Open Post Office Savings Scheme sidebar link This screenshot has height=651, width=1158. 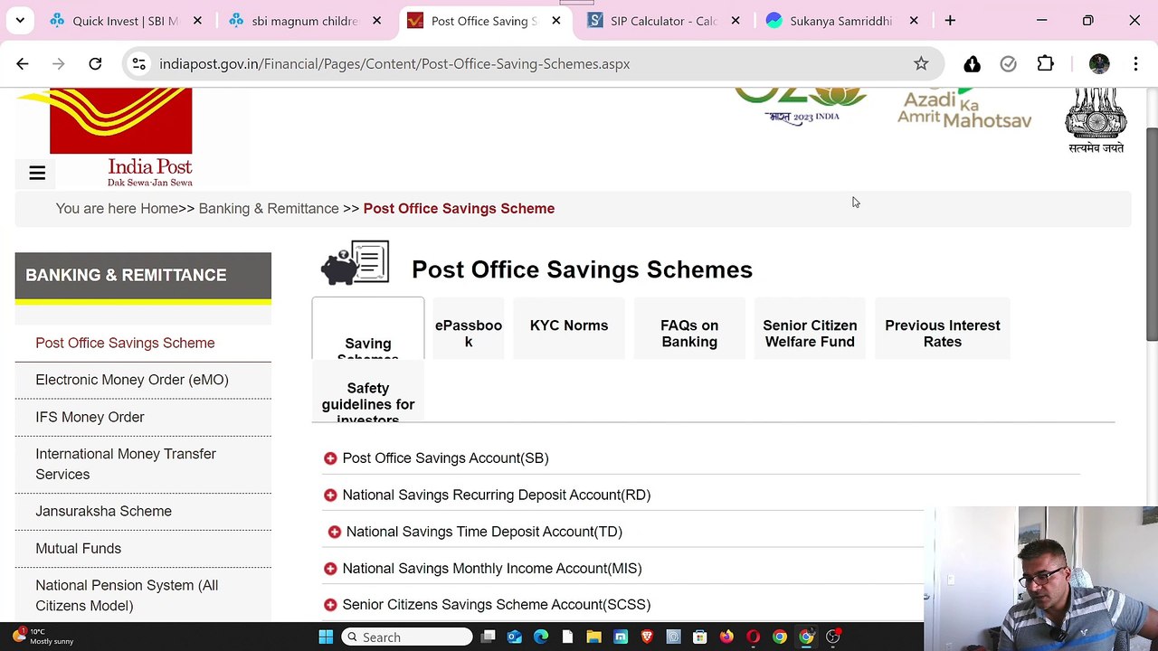pyautogui.click(x=125, y=344)
